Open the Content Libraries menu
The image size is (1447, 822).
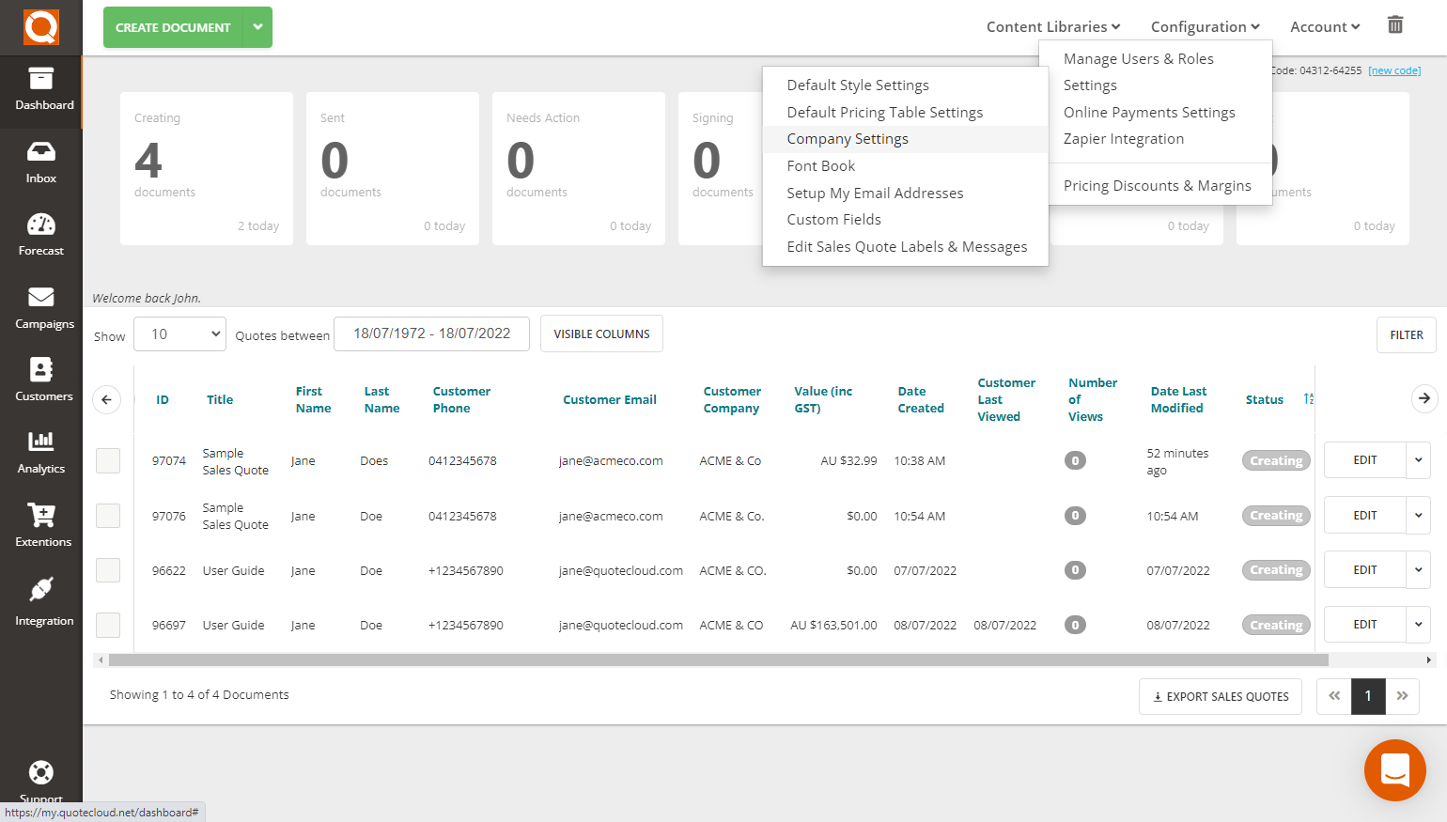pyautogui.click(x=1052, y=26)
